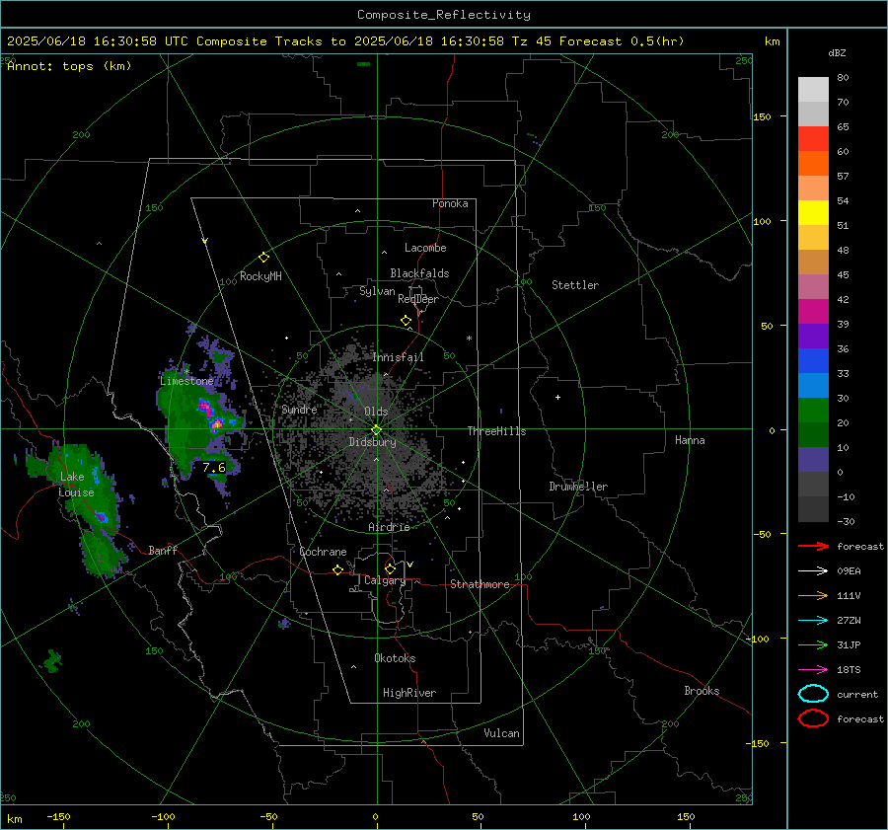Click the 'Drumheller' city label

click(578, 487)
